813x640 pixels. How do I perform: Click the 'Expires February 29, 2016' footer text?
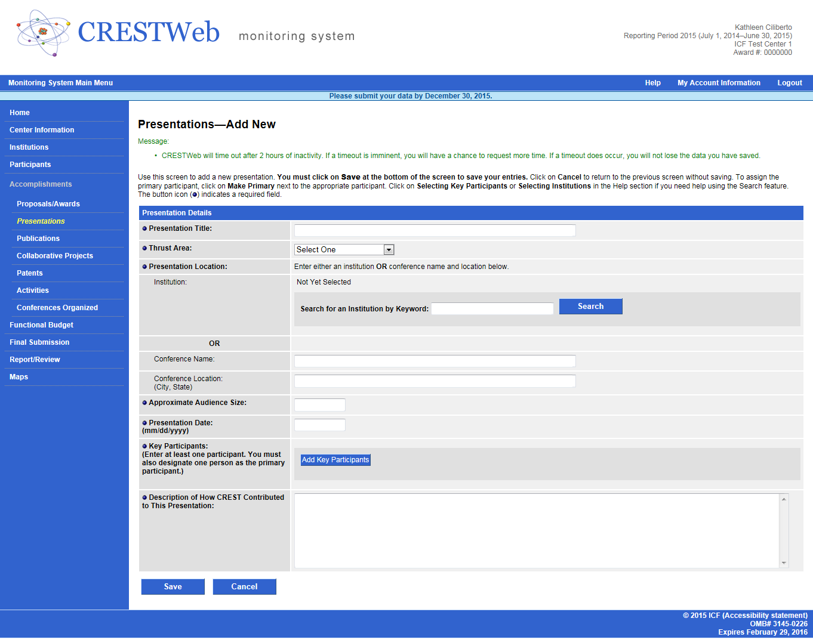(763, 632)
